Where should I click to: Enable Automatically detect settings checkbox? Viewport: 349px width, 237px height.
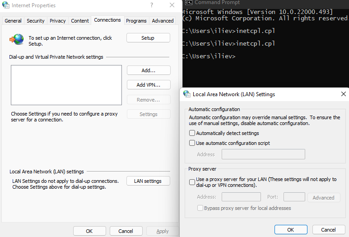192,133
